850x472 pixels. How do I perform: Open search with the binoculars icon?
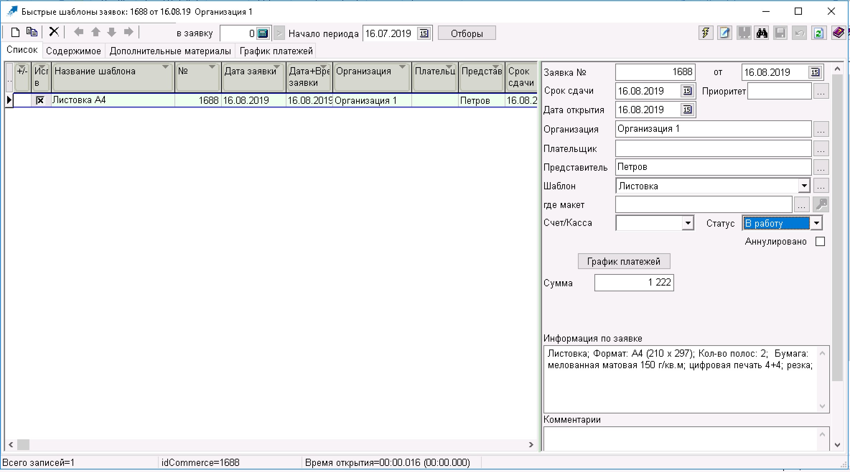click(x=762, y=33)
